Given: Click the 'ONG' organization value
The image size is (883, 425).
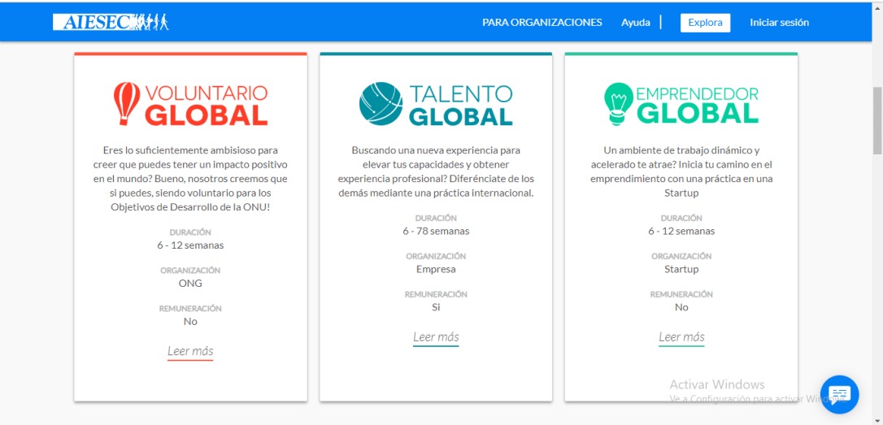Looking at the screenshot, I should (190, 283).
